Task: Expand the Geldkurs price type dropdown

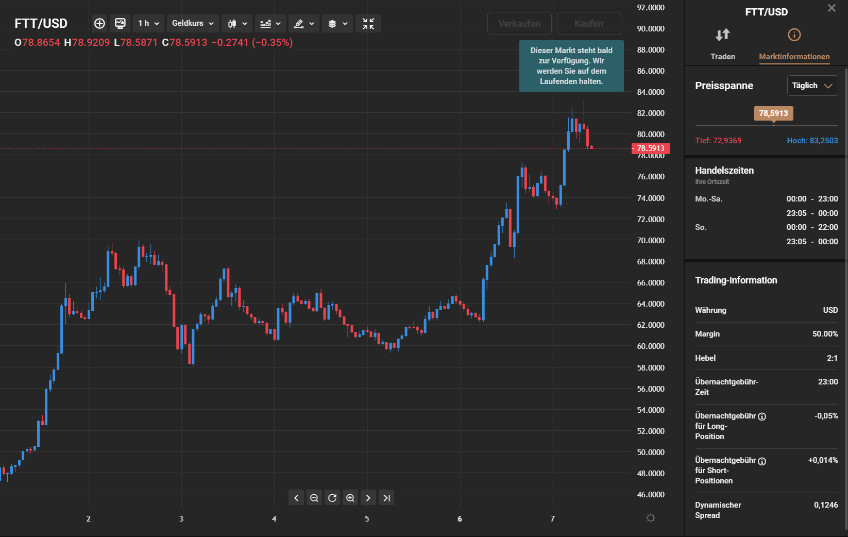Action: tap(193, 23)
